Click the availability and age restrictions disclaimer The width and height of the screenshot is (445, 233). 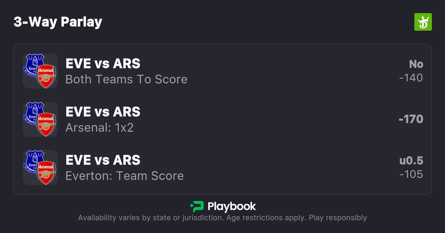222,218
